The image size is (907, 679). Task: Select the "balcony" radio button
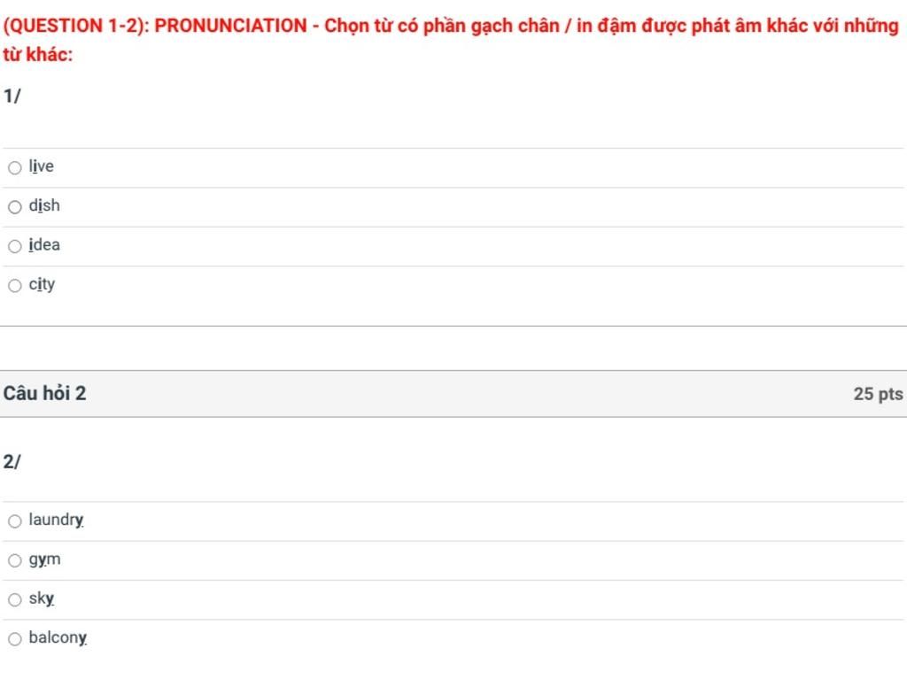click(15, 639)
